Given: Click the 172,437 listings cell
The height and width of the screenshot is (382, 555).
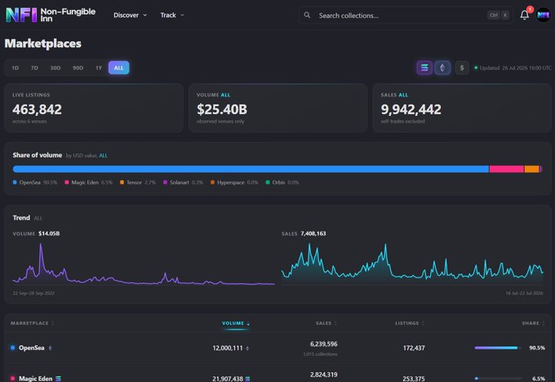Looking at the screenshot, I should pos(414,348).
